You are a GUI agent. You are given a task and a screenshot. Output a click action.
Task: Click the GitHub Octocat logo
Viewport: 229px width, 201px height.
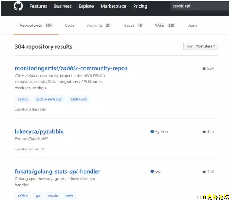tap(18, 6)
